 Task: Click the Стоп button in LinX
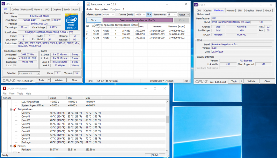(x=182, y=20)
